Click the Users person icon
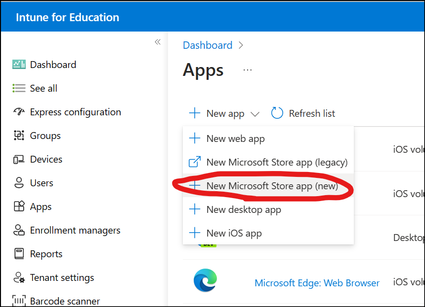Image resolution: width=425 pixels, height=307 pixels. [19, 183]
